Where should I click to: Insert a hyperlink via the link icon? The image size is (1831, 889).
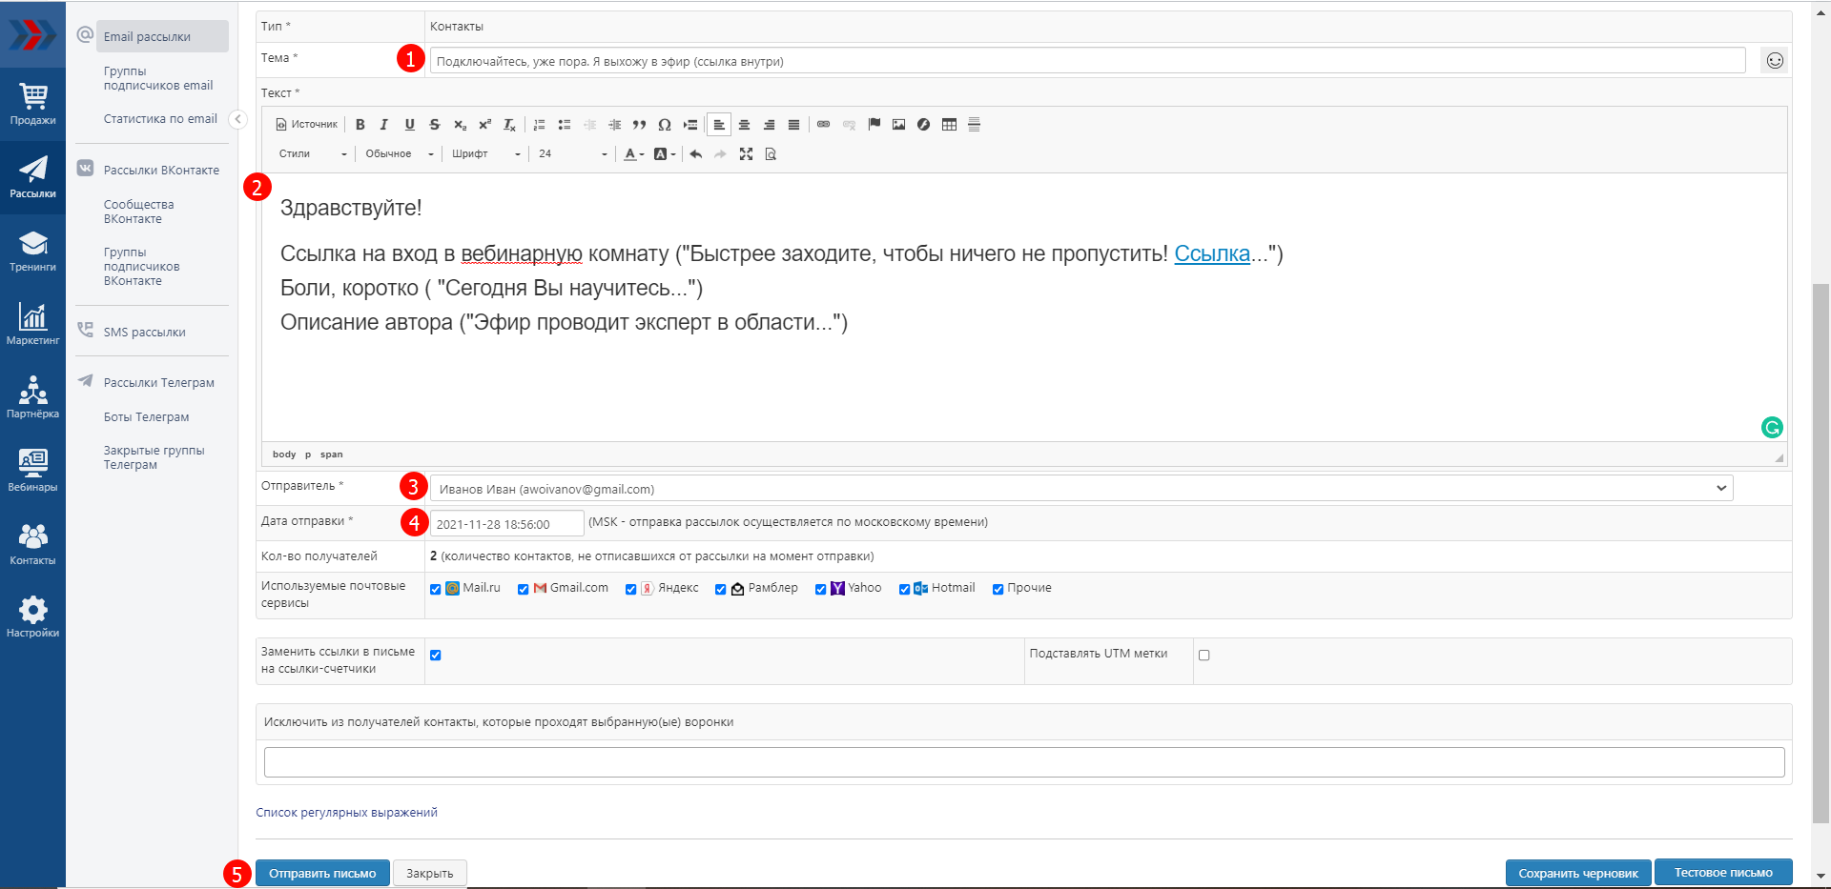824,125
